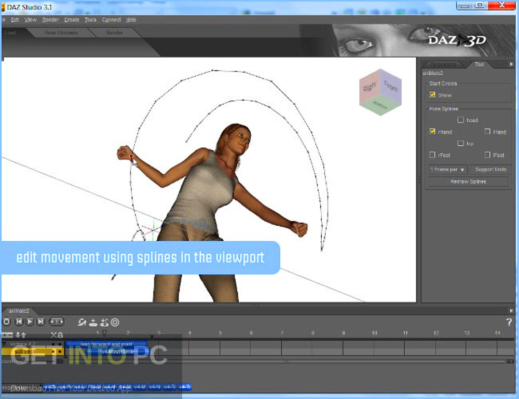Click the X delete icon above tracks
The image size is (519, 399).
point(53,335)
